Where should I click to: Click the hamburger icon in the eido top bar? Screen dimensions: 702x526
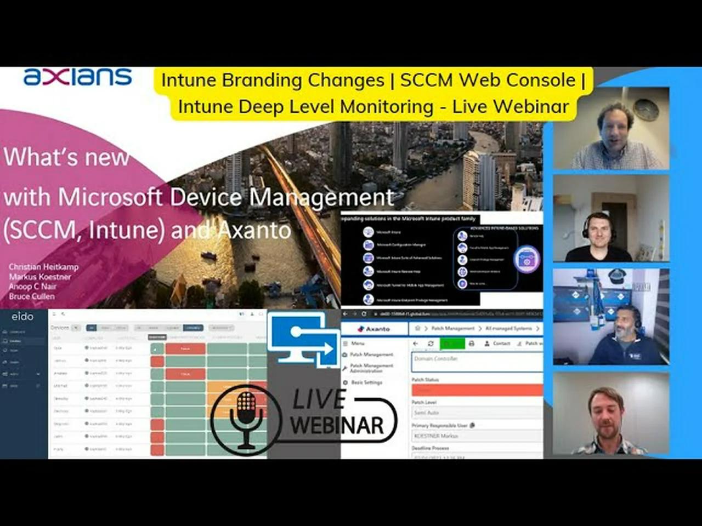coord(55,314)
